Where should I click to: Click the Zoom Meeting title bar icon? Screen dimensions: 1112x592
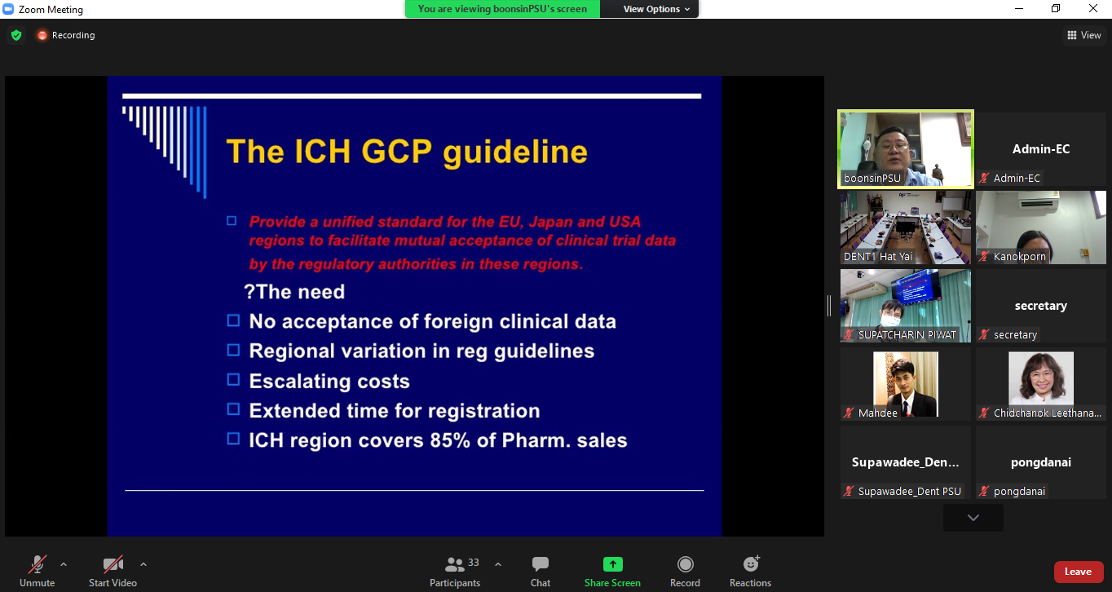(8, 9)
